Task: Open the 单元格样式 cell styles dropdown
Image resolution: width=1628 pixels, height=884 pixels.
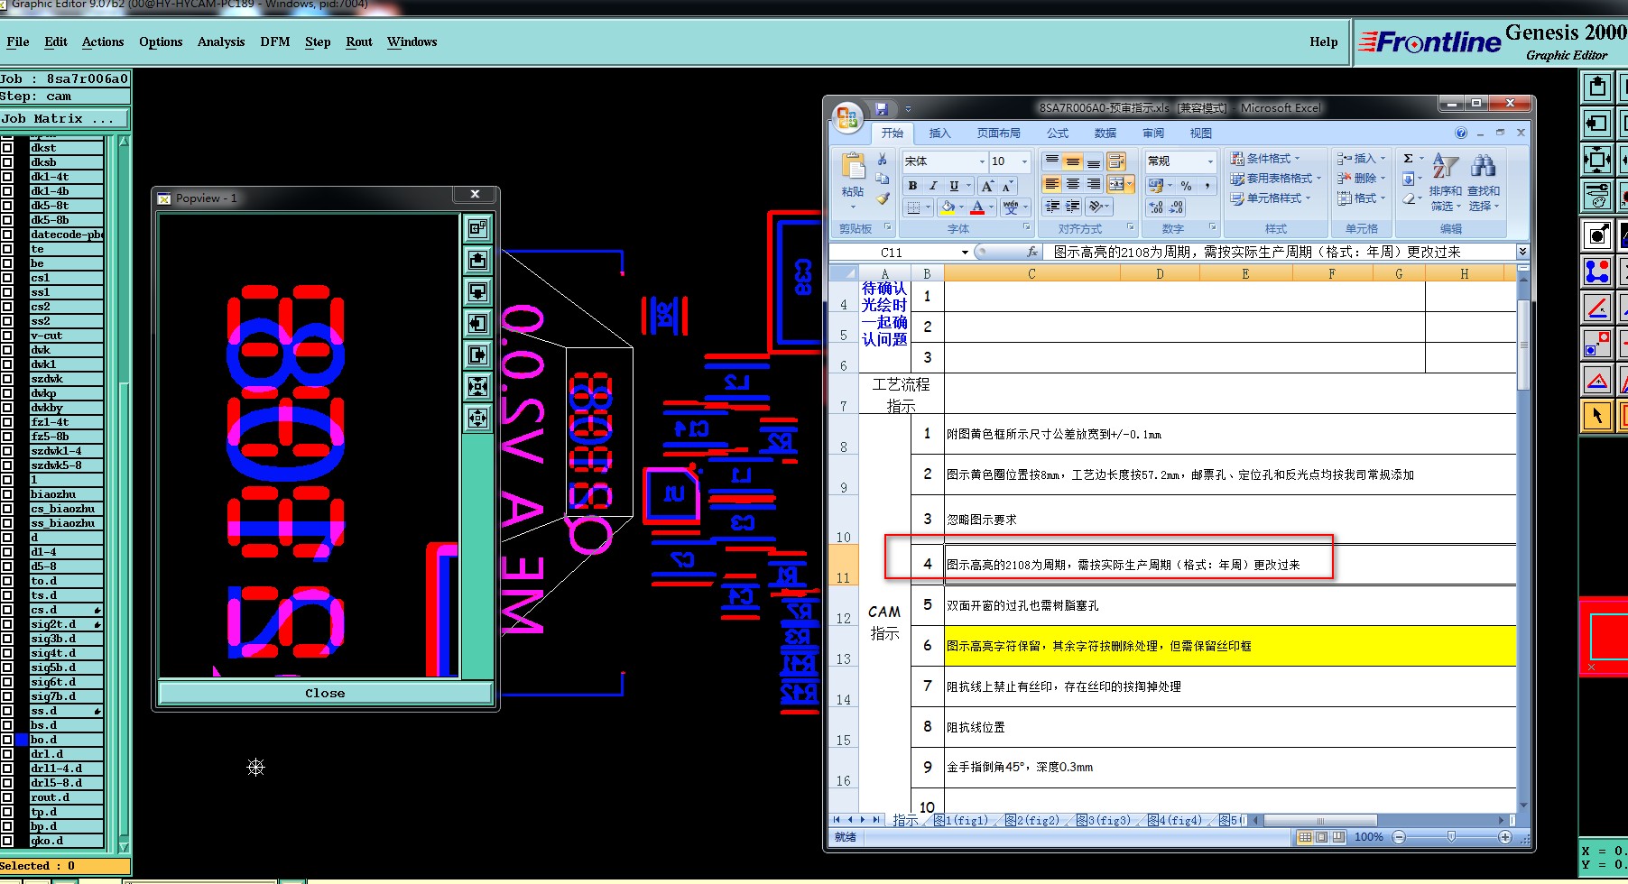Action: pos(1271,198)
